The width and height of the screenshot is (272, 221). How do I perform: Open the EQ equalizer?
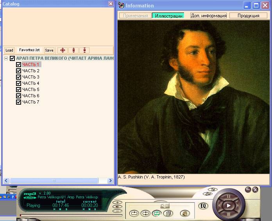(203, 206)
